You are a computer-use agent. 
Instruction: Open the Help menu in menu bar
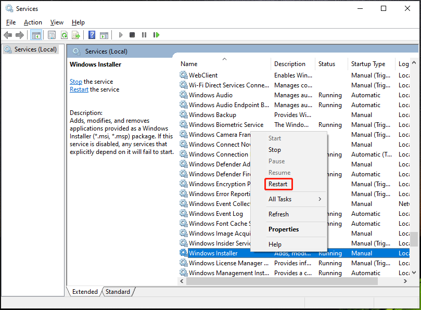click(78, 22)
